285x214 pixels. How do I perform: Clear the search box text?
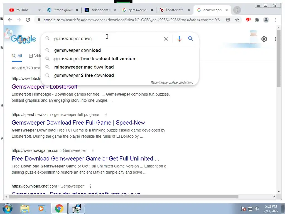tap(166, 38)
